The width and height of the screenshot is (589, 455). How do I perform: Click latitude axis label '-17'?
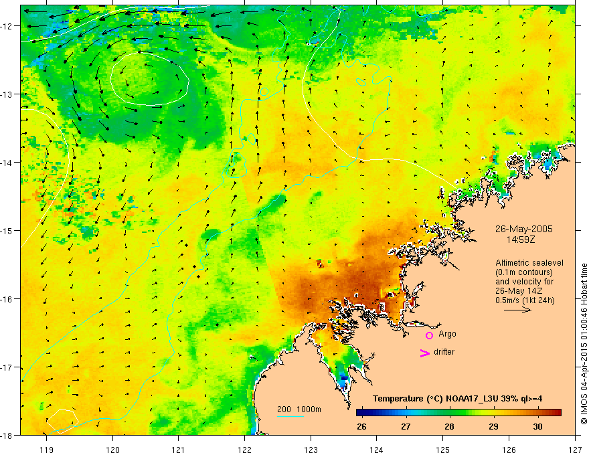coord(7,367)
